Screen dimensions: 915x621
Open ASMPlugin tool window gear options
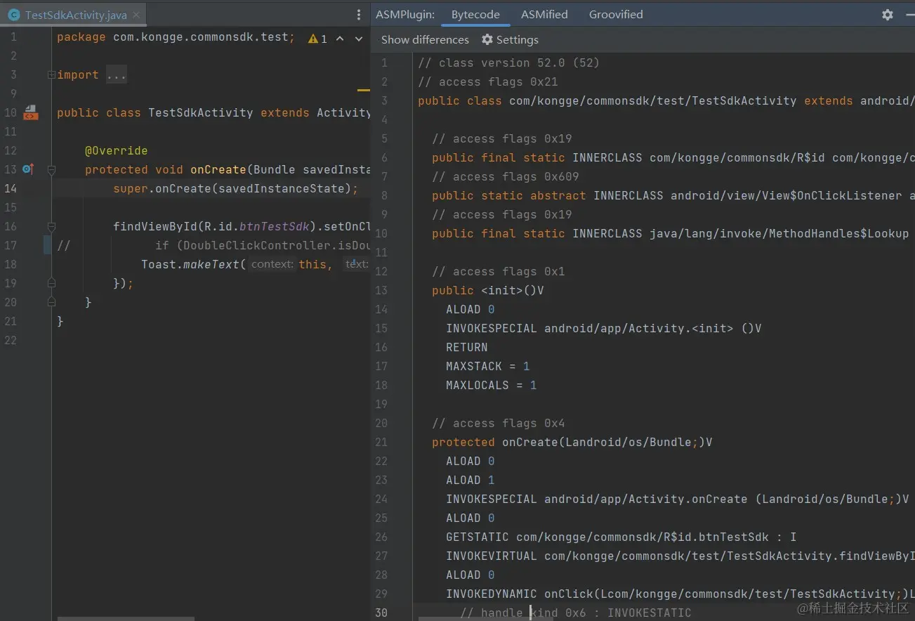click(888, 15)
